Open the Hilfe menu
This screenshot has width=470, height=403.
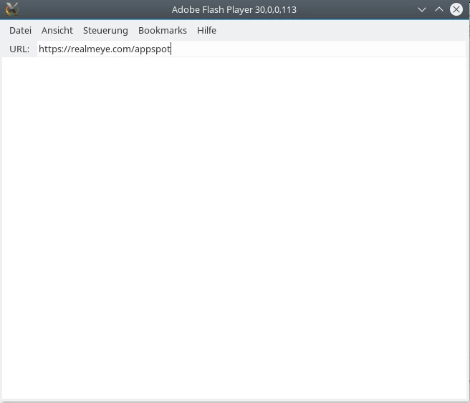pos(206,31)
